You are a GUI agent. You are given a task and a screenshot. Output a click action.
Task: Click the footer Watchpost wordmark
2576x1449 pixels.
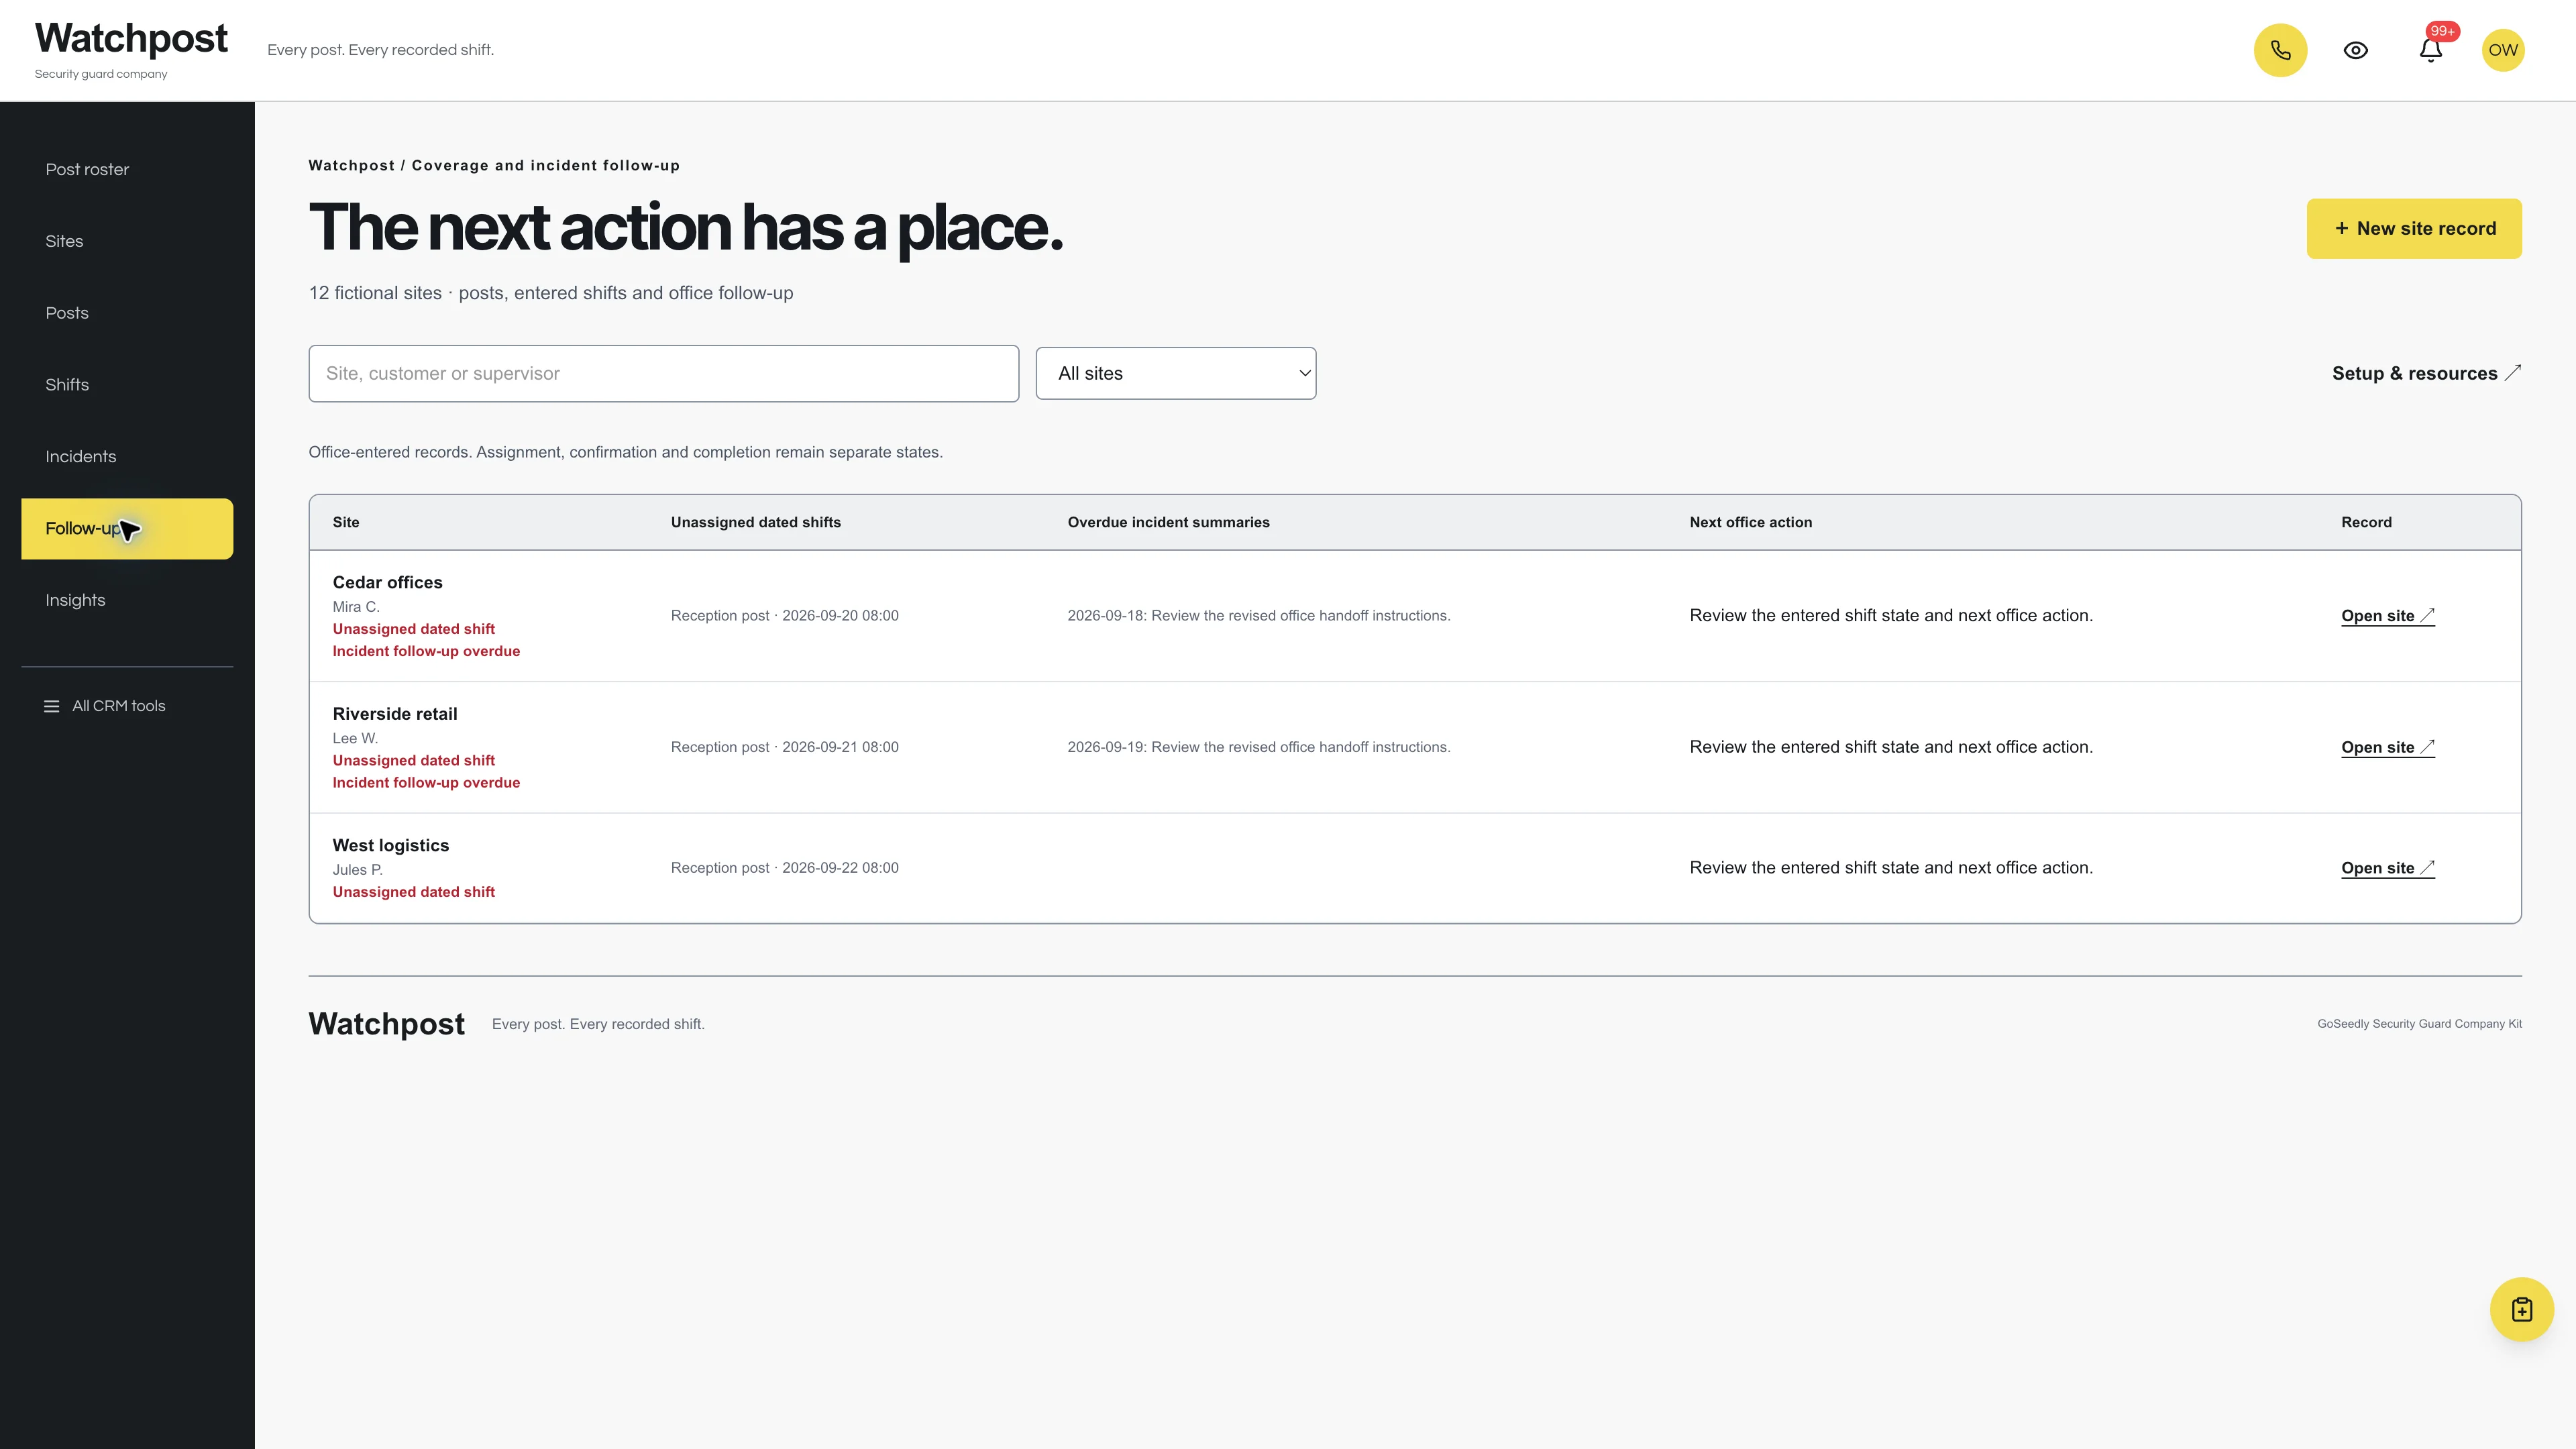(387, 1024)
